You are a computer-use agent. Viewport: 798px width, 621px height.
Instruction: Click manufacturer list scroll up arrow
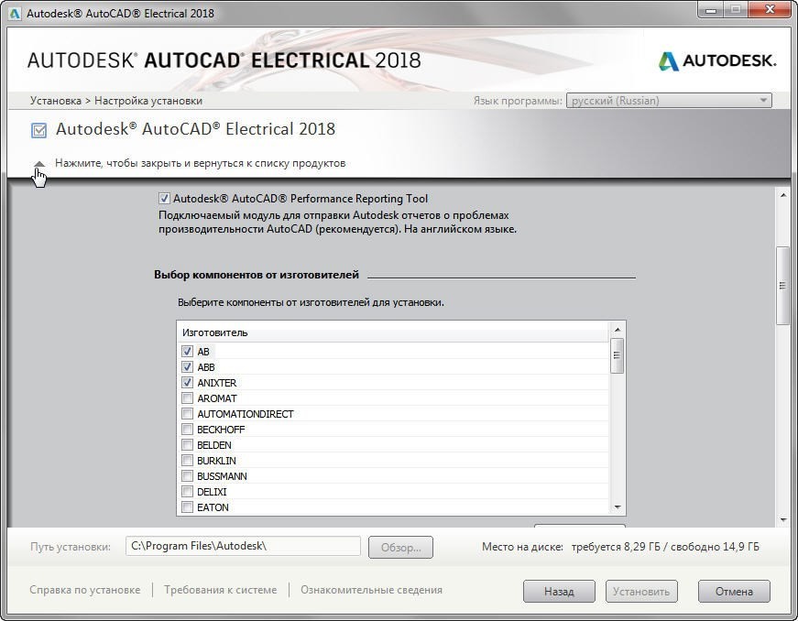(618, 330)
